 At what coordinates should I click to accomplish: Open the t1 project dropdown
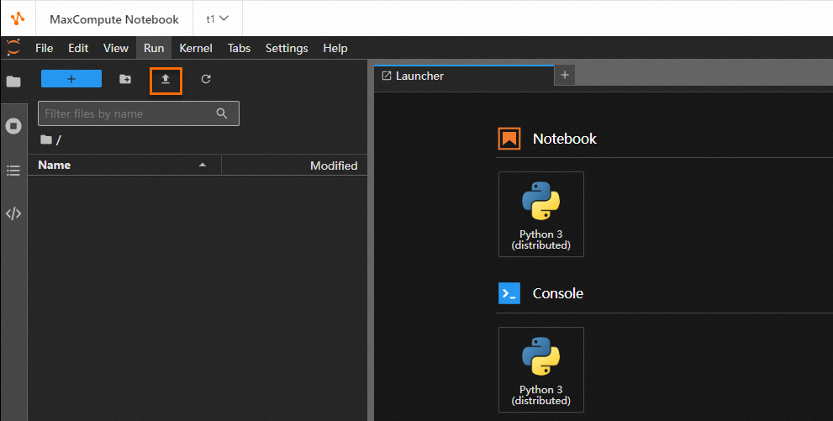click(217, 18)
